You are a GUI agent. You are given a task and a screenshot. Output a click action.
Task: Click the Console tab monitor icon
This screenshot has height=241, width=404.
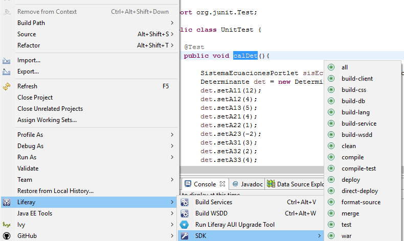click(x=188, y=184)
